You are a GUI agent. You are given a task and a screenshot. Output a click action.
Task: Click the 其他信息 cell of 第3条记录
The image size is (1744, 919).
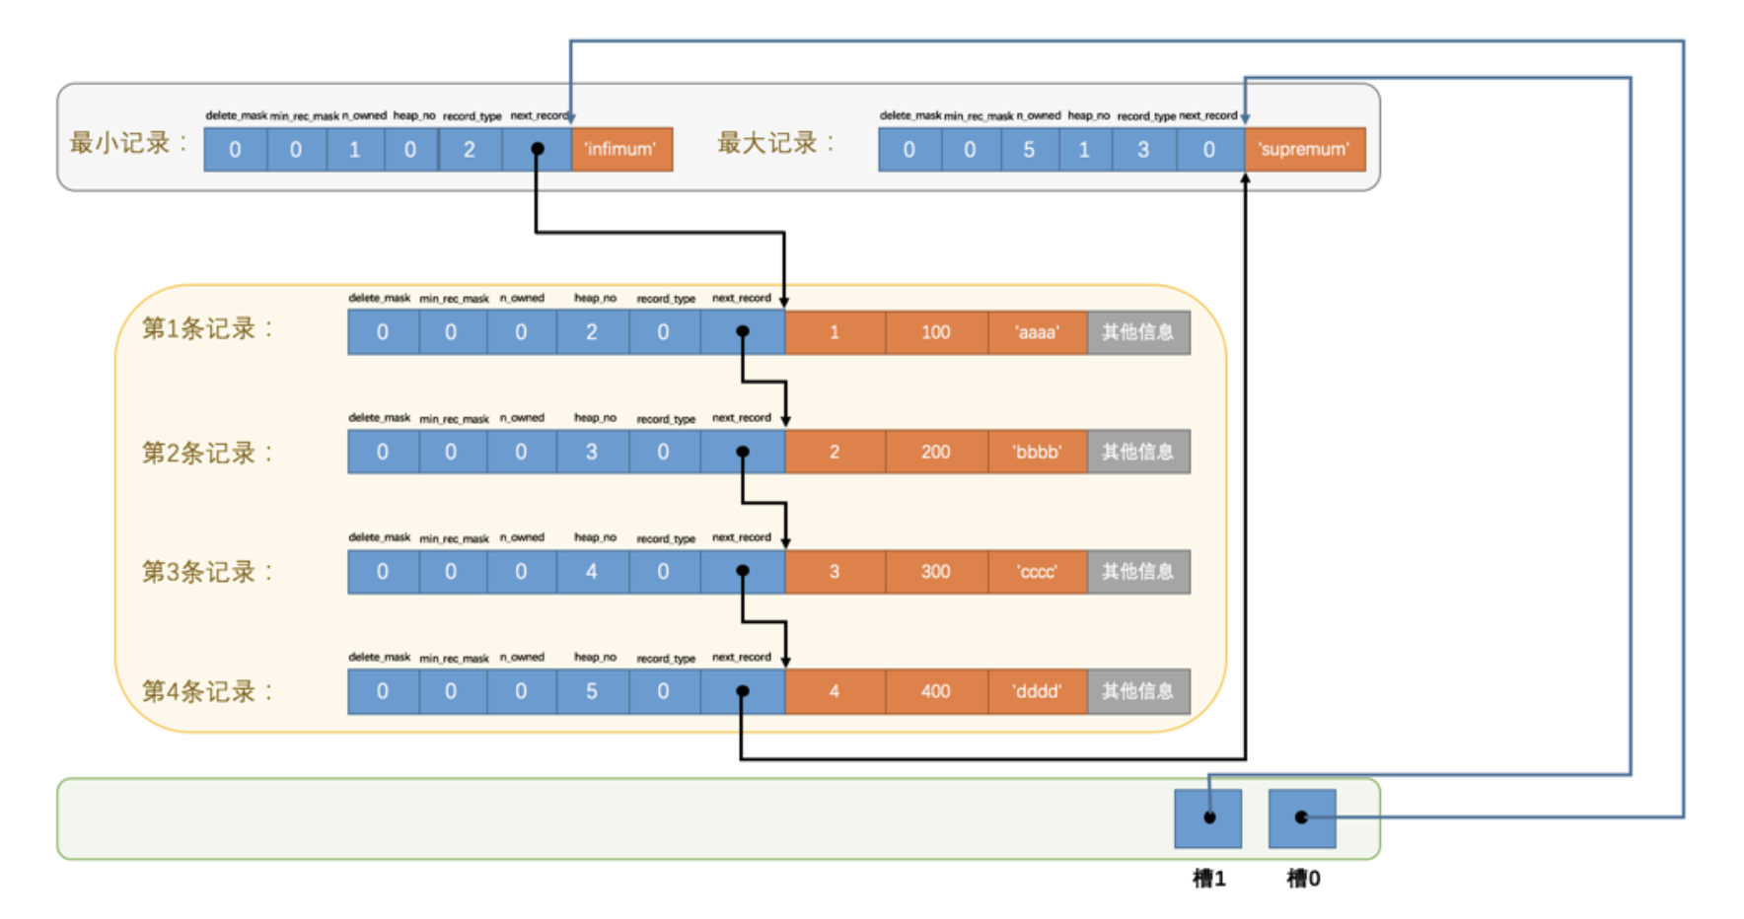pos(1138,572)
